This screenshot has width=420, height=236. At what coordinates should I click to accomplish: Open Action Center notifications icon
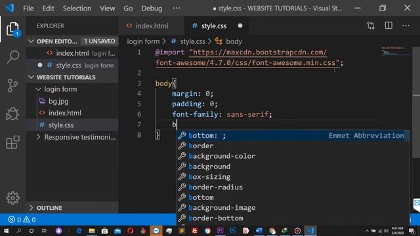tap(411, 231)
